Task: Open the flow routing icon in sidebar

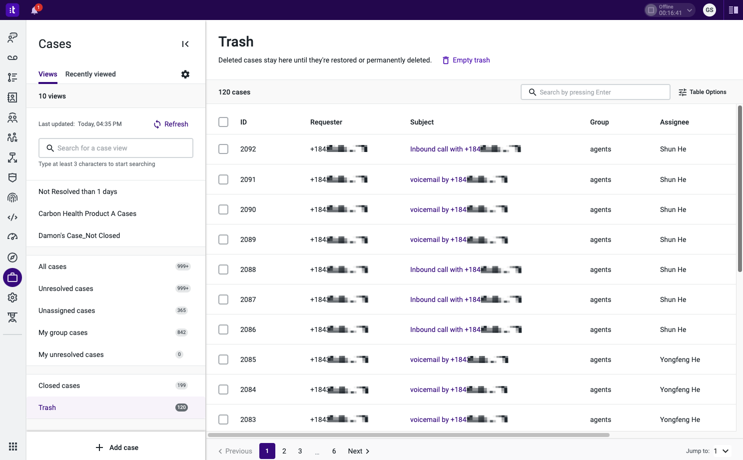Action: 12,157
